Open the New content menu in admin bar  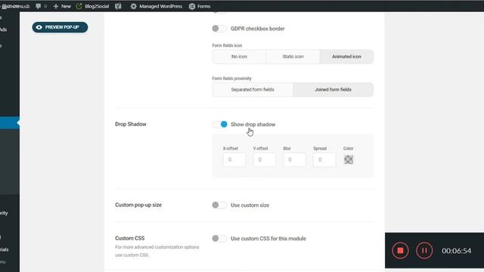[x=62, y=6]
